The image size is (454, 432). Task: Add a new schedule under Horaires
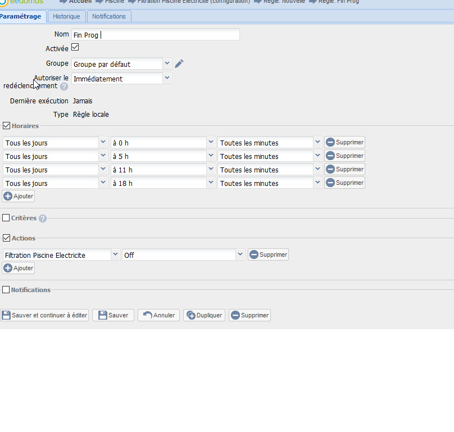[19, 197]
